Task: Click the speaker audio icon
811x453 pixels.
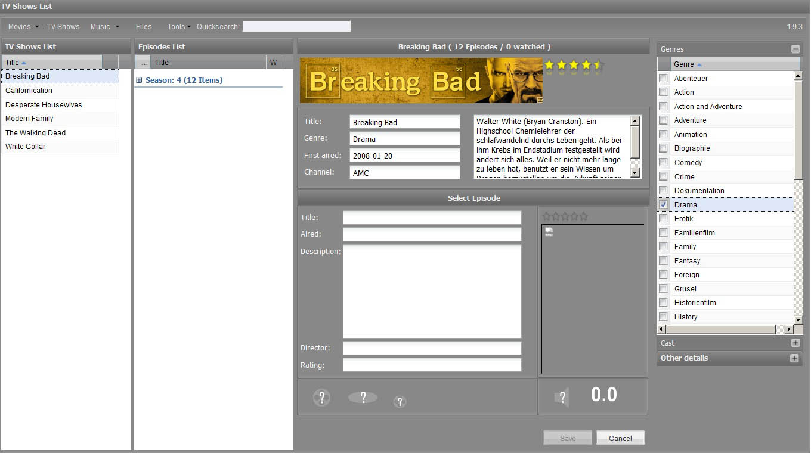Action: [562, 397]
